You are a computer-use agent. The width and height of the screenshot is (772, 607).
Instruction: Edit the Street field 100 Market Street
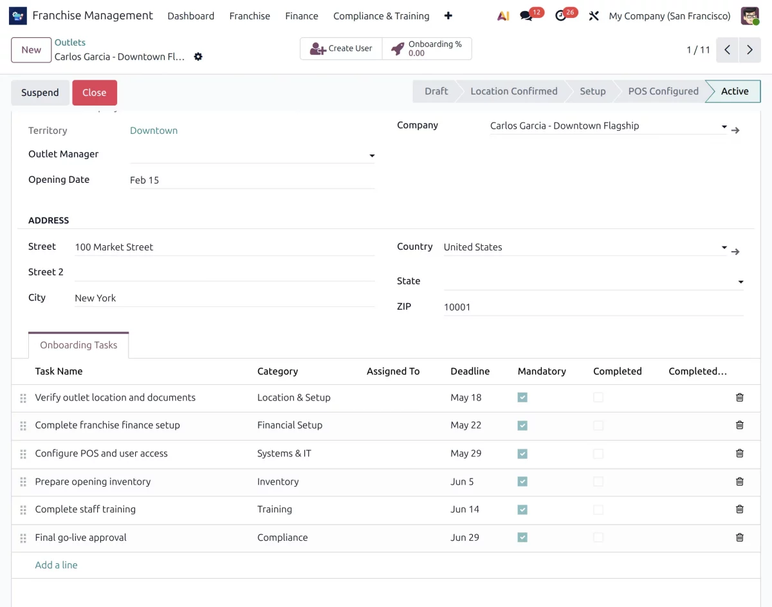click(x=225, y=247)
